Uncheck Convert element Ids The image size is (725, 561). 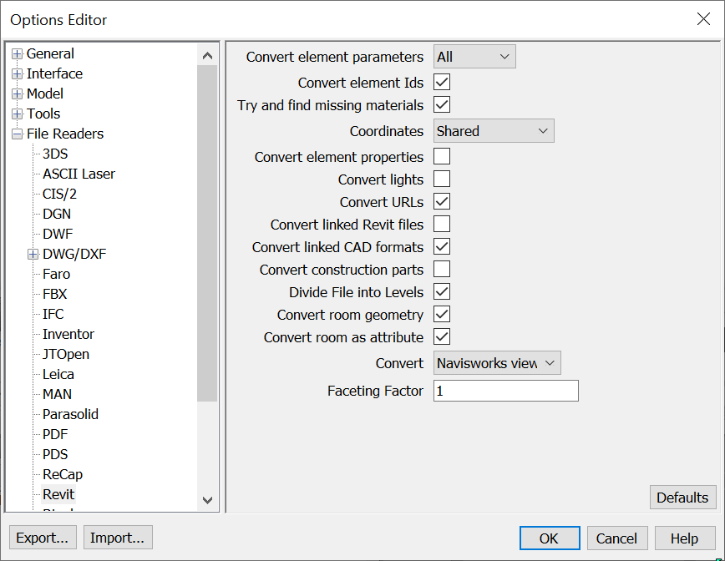[441, 82]
